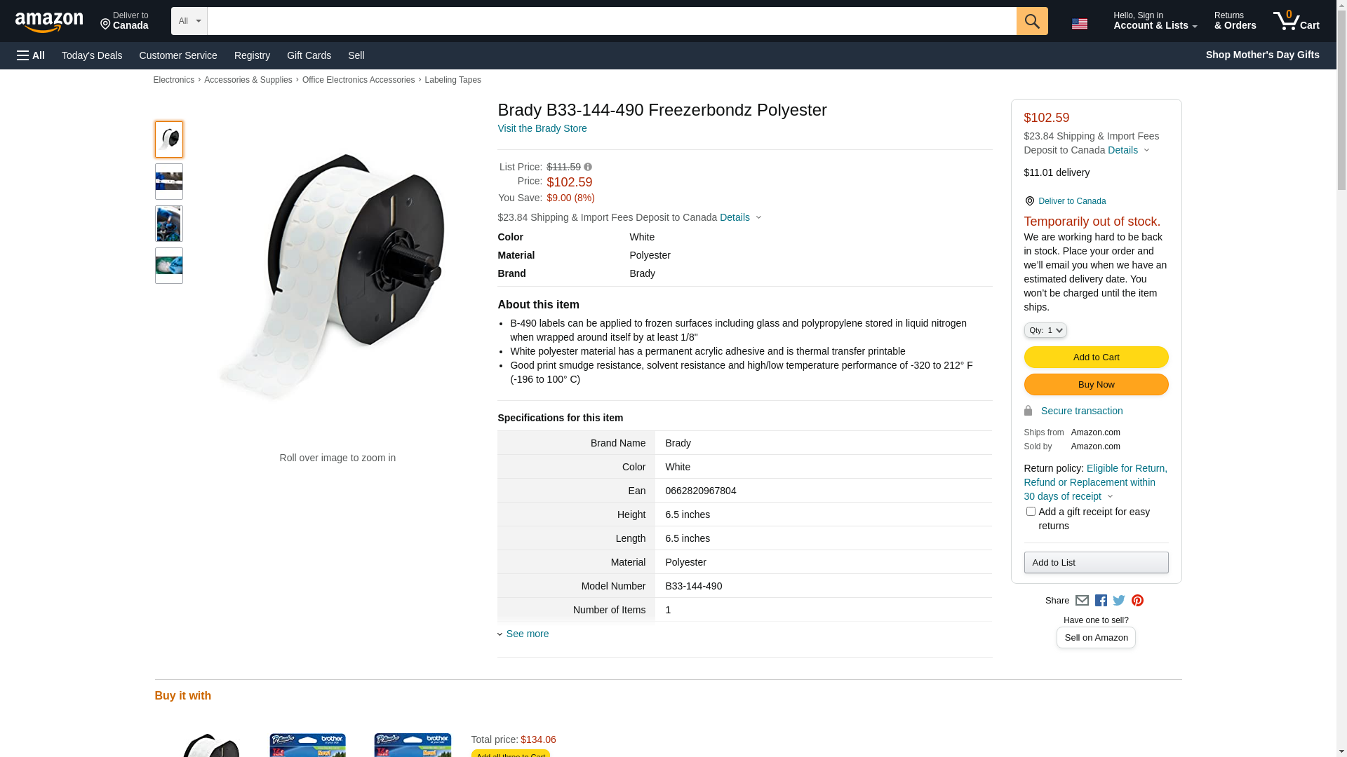Go to Today's Deals
The image size is (1347, 757).
pyautogui.click(x=92, y=55)
